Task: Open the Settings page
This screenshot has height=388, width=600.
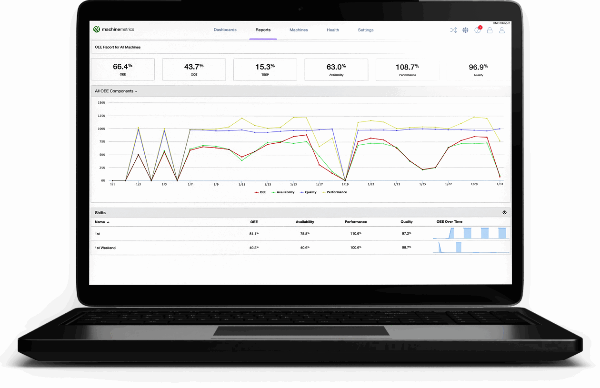Action: pyautogui.click(x=366, y=30)
